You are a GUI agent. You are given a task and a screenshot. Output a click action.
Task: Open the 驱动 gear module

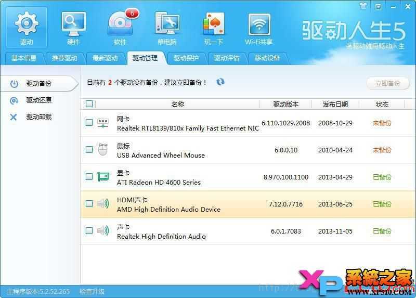tap(27, 28)
